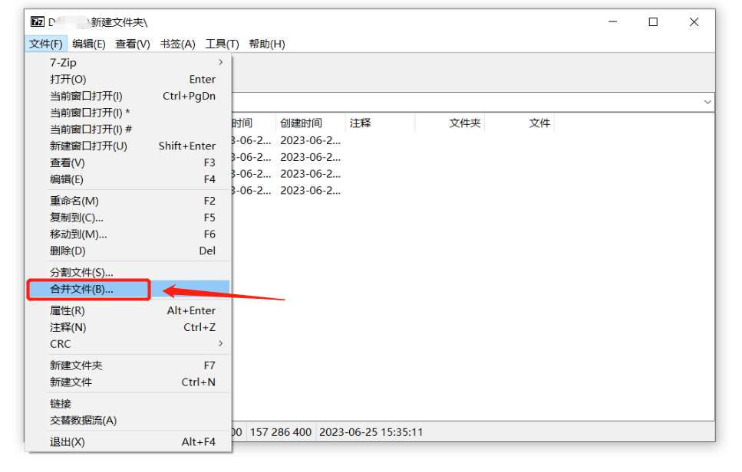Close the 7-Zip window
The height and width of the screenshot is (472, 742).
pyautogui.click(x=694, y=21)
